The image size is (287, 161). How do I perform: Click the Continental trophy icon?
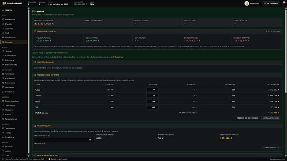click(x=3, y=78)
